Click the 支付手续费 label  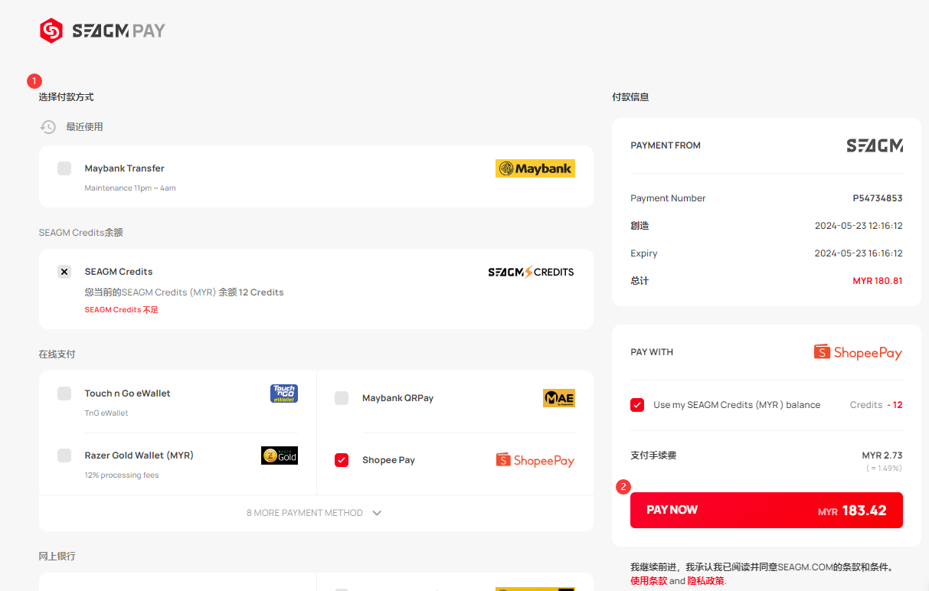tap(653, 455)
